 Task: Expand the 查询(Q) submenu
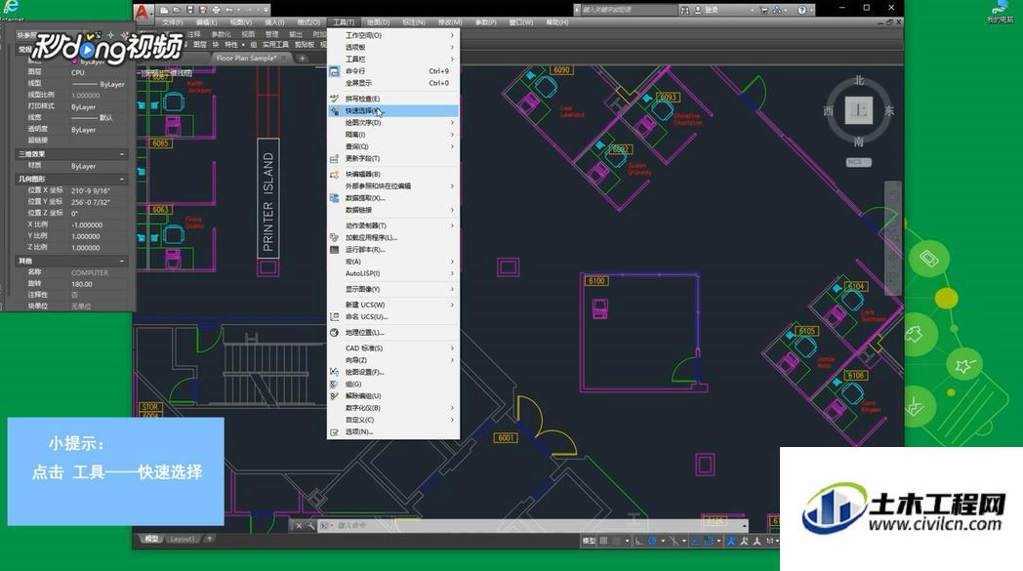(x=393, y=146)
